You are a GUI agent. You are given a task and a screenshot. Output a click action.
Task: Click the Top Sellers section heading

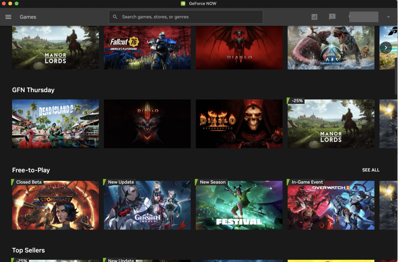[x=29, y=250]
